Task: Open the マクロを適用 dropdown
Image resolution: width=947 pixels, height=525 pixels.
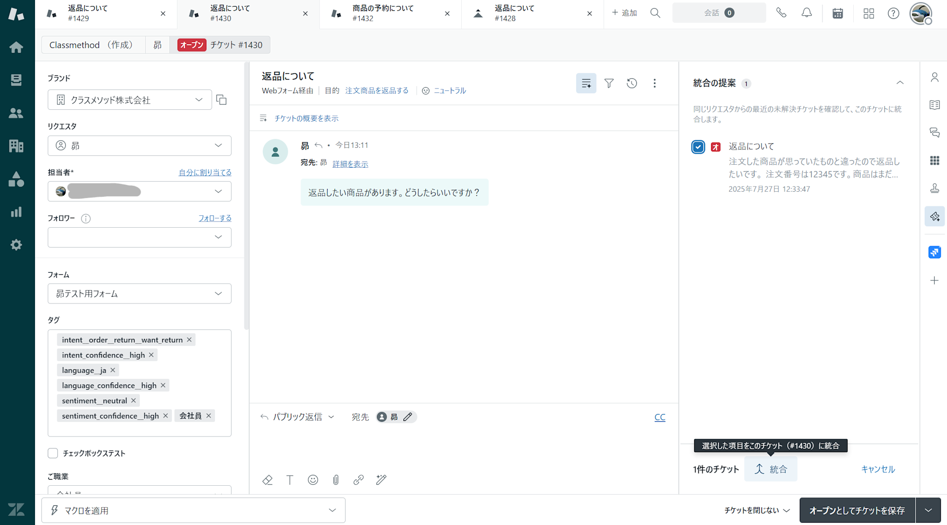Action: click(194, 510)
